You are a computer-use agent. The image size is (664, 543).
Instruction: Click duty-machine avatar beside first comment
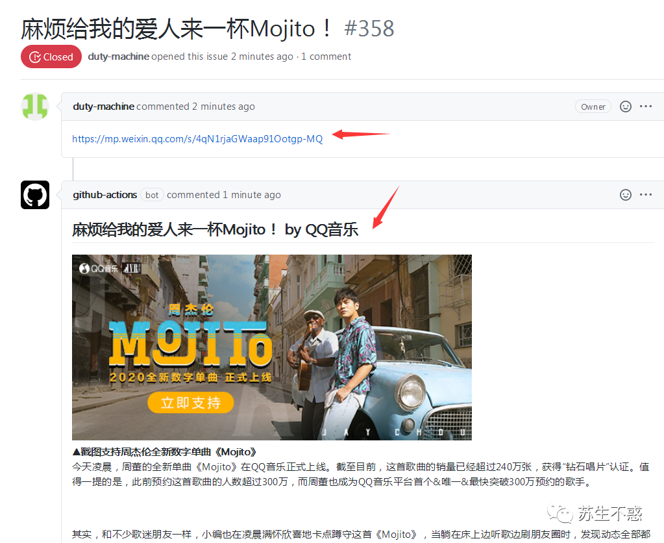(35, 107)
